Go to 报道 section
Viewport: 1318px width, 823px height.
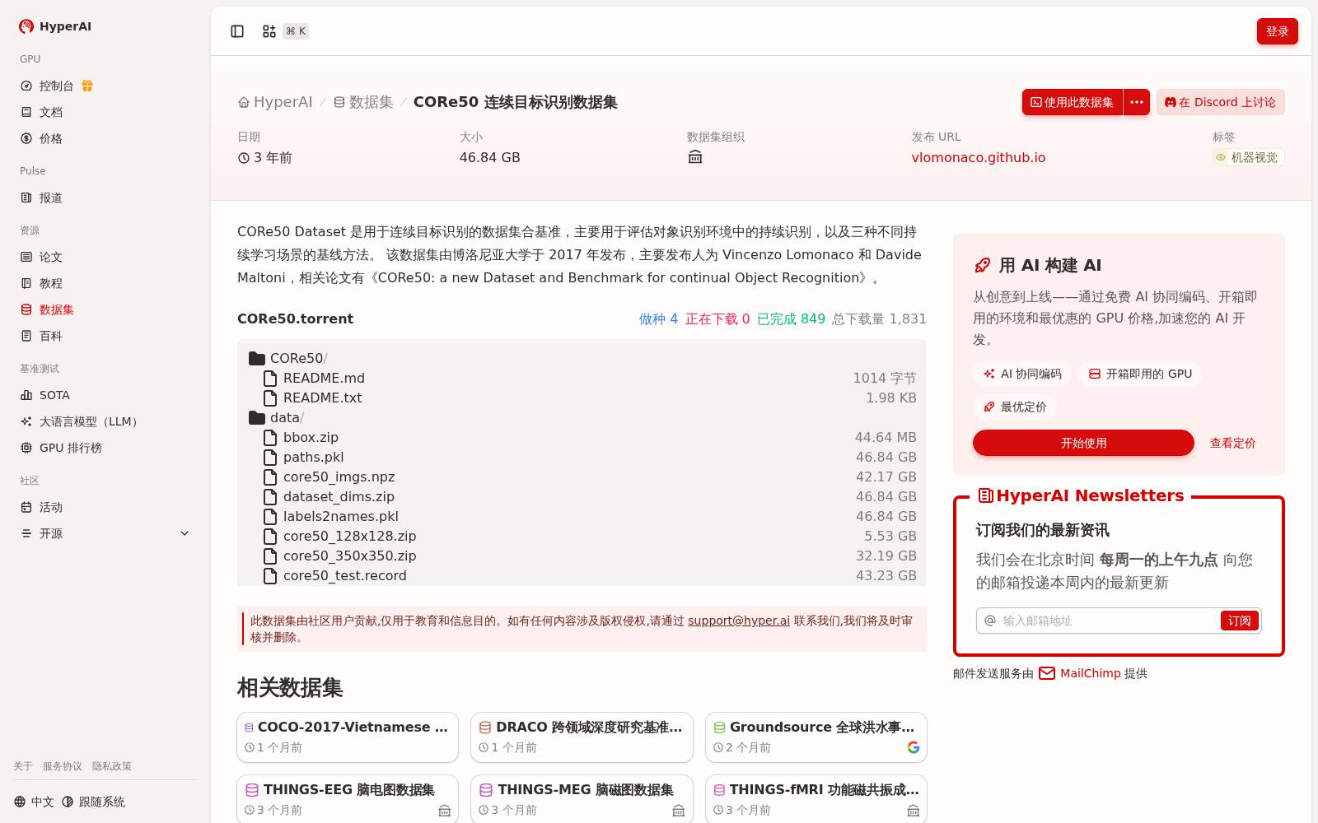tap(105, 198)
